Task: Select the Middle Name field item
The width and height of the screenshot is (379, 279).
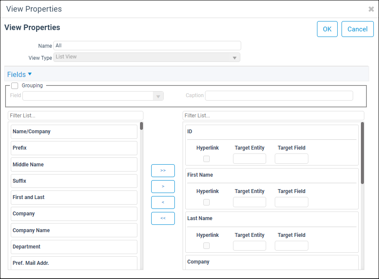Action: (x=74, y=165)
